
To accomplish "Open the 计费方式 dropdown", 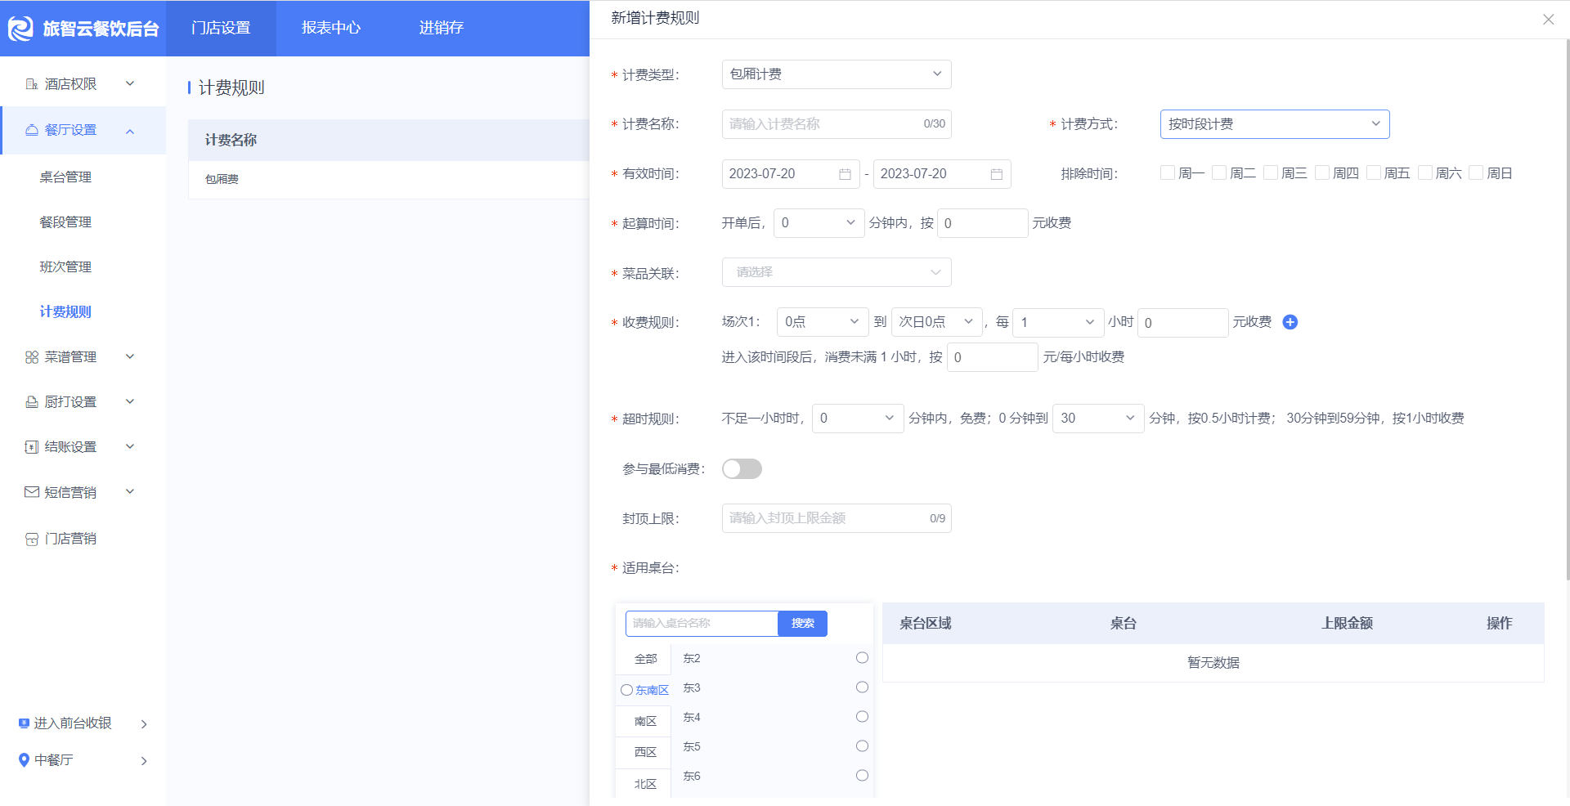I will 1275,124.
